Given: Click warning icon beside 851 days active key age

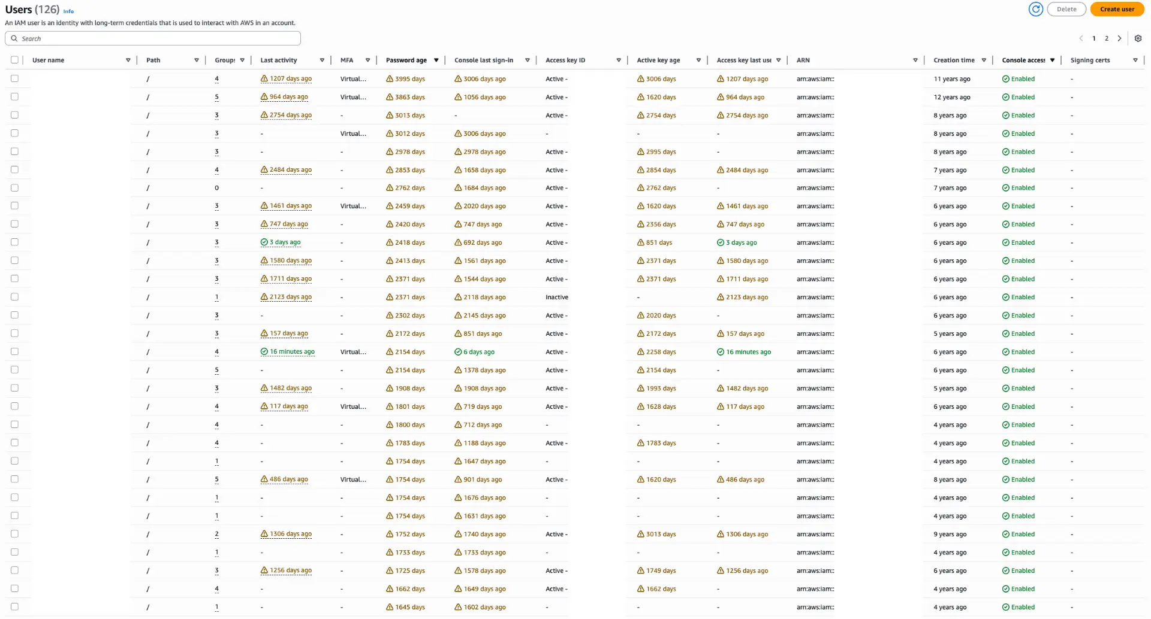Looking at the screenshot, I should coord(641,242).
